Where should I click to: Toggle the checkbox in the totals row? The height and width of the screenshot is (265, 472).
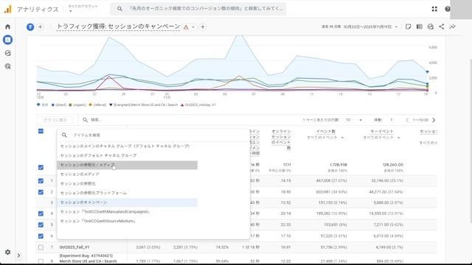click(41, 167)
